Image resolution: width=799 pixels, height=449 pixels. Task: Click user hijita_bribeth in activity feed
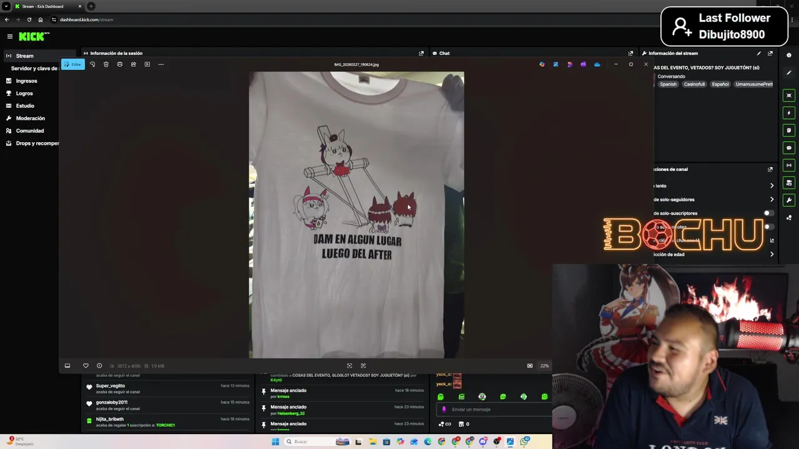pyautogui.click(x=110, y=419)
